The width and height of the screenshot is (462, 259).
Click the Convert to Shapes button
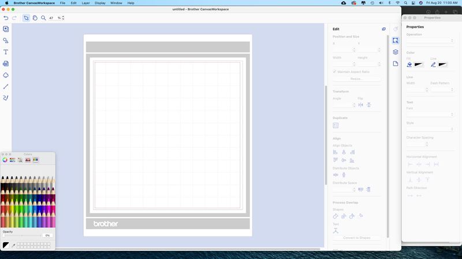tap(356, 238)
